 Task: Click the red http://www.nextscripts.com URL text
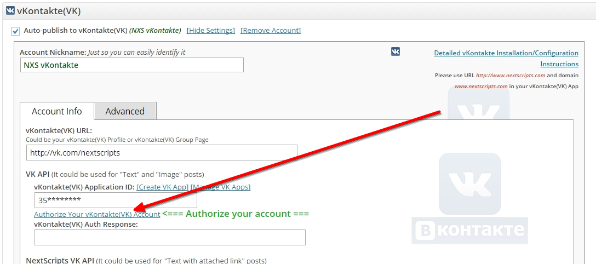coord(511,76)
